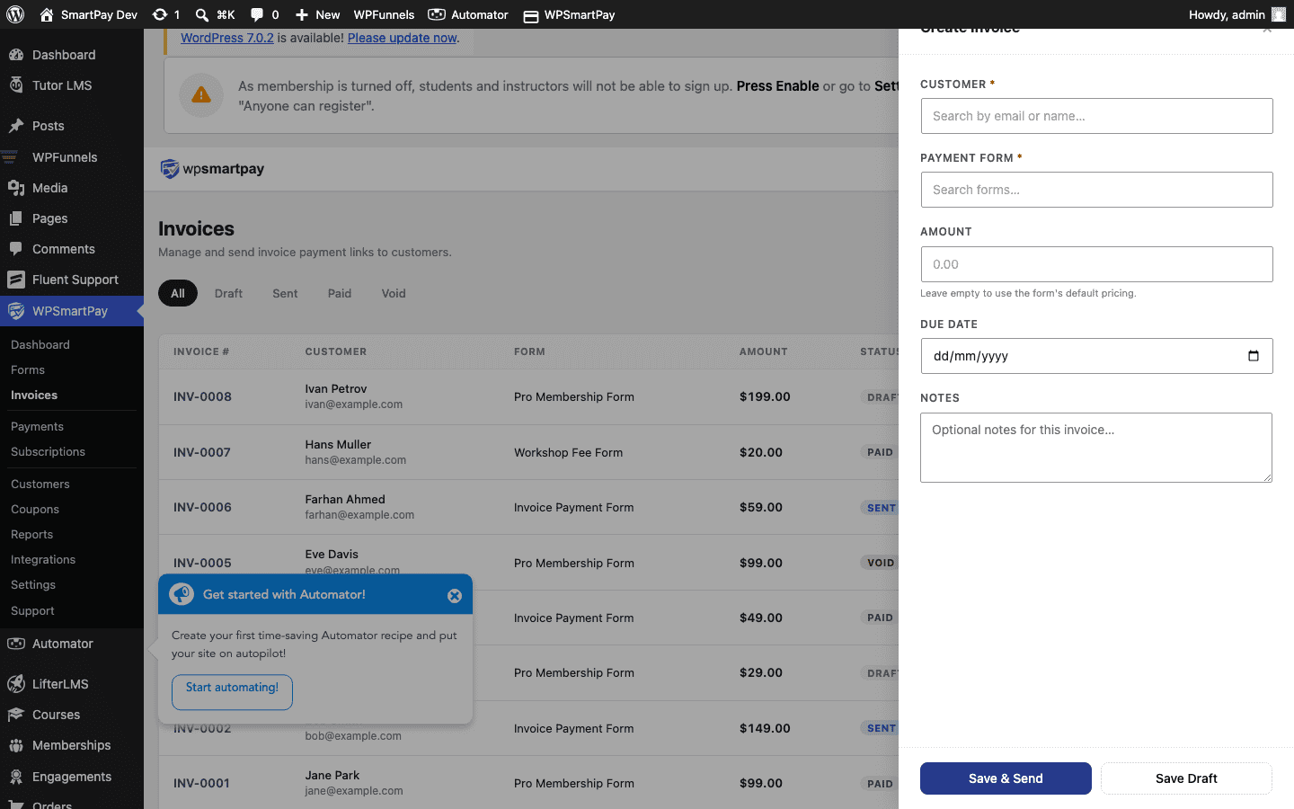The image size is (1294, 809).
Task: Click invoice number INV-0008
Action: [x=202, y=396]
